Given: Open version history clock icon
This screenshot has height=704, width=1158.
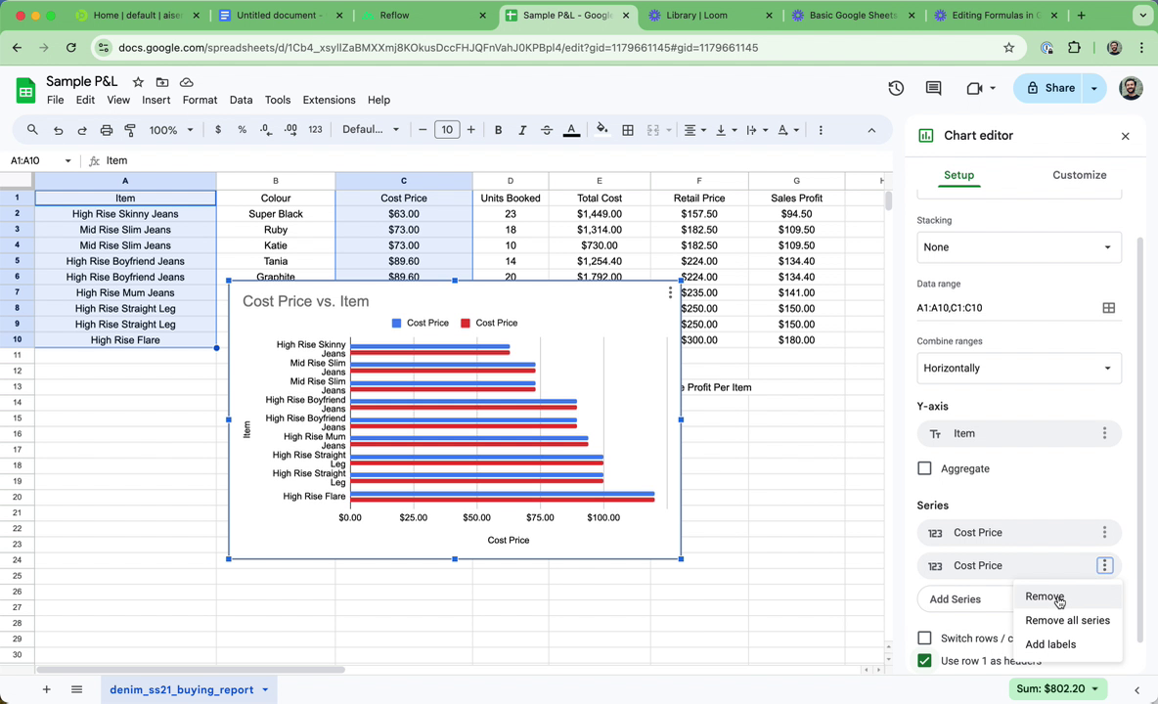Looking at the screenshot, I should pyautogui.click(x=896, y=88).
